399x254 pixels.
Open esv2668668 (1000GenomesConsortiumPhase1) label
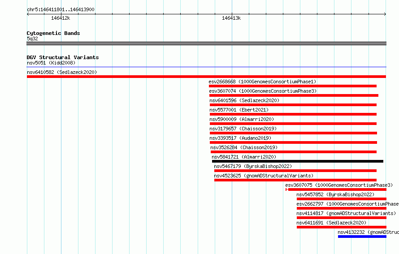(262, 82)
